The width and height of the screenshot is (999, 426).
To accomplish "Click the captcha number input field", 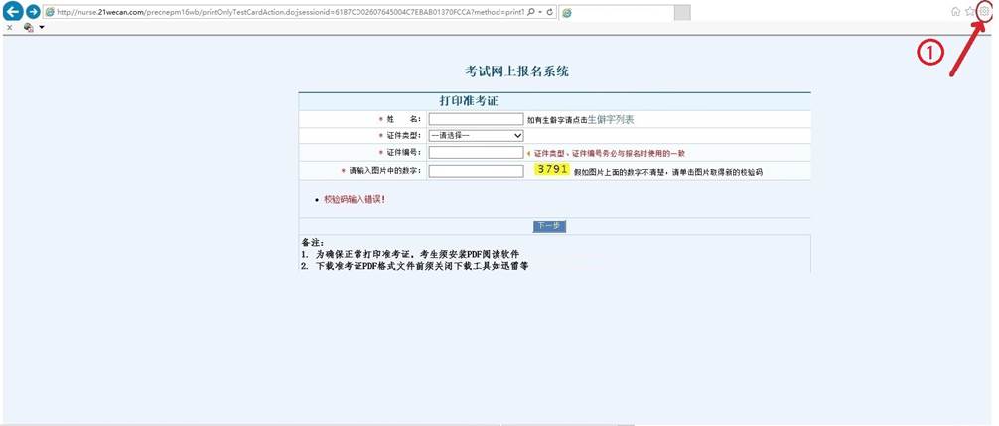I will pyautogui.click(x=476, y=171).
